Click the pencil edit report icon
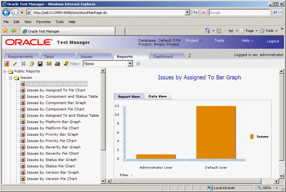Viewport: 286px width, 192px height. pos(15,64)
